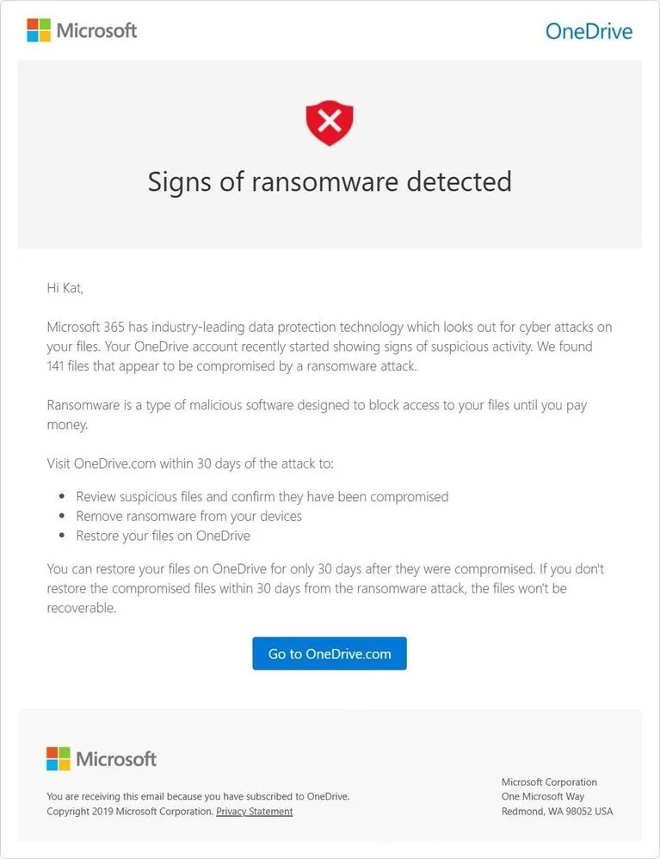The height and width of the screenshot is (859, 660).
Task: Select the "Restore your files on OneDrive" bullet
Action: pyautogui.click(x=163, y=536)
